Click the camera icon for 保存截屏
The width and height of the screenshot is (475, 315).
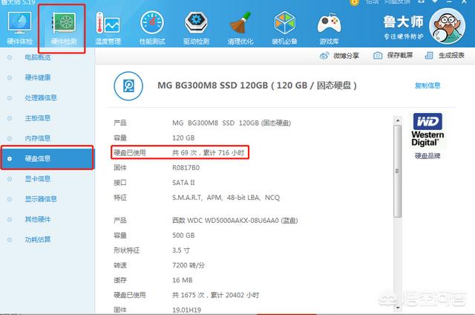pos(378,56)
